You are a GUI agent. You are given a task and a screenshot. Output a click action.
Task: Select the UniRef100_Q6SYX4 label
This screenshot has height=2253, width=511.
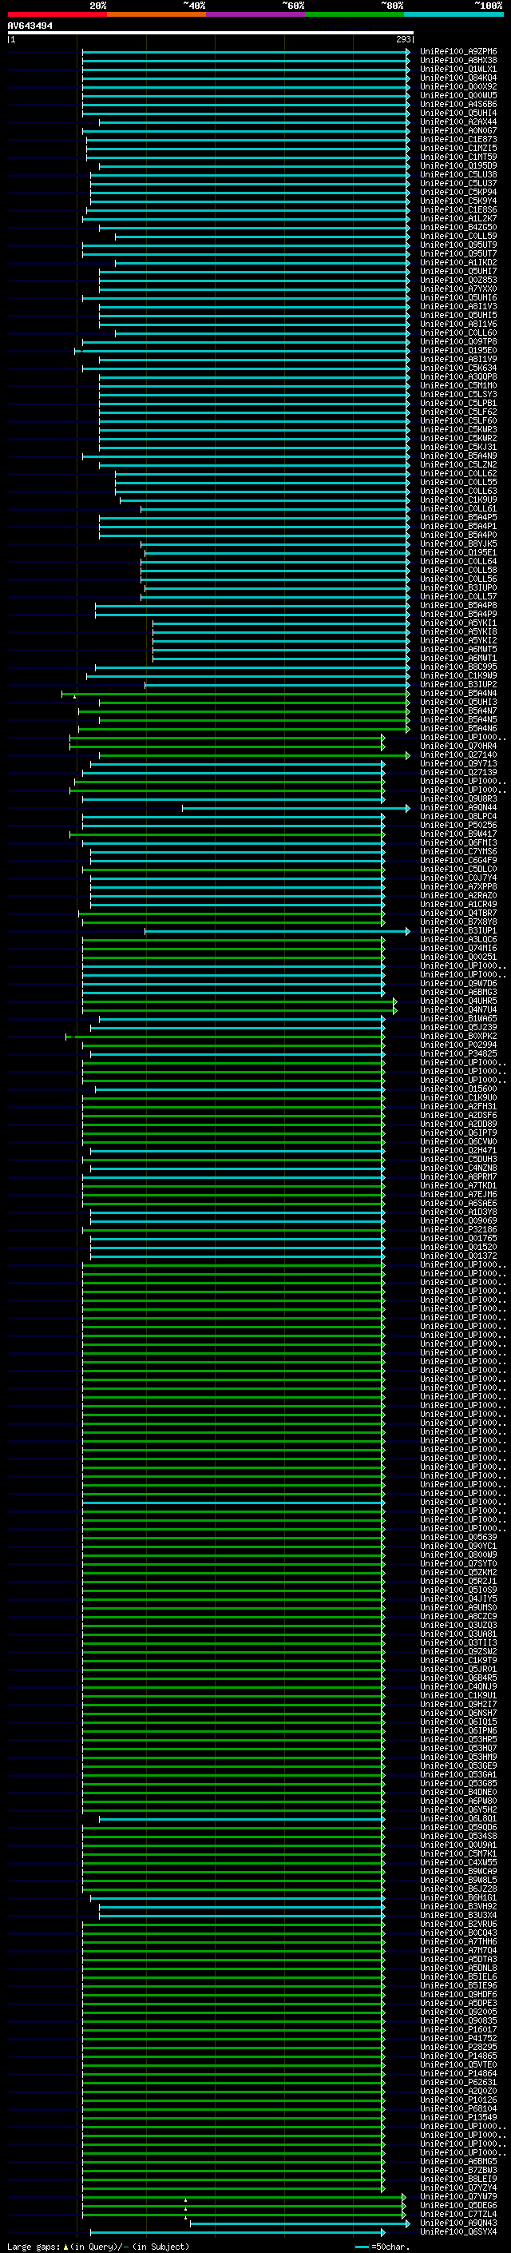point(458,2231)
